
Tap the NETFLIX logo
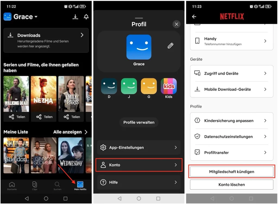(232, 16)
